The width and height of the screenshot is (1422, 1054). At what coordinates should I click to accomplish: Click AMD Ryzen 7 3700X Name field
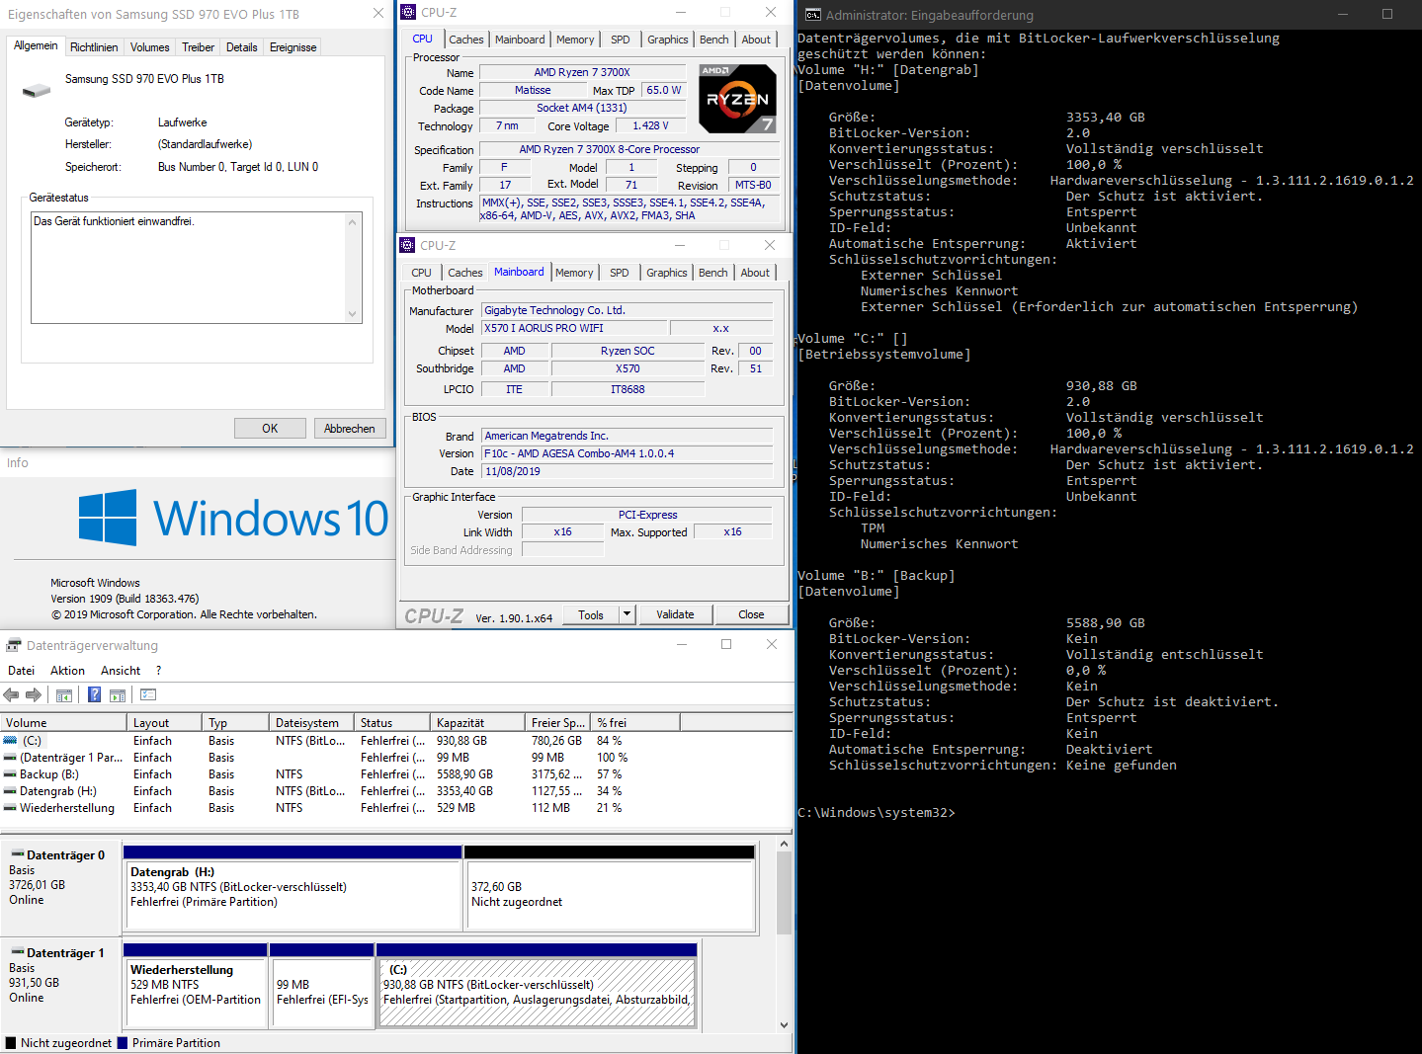(x=582, y=72)
